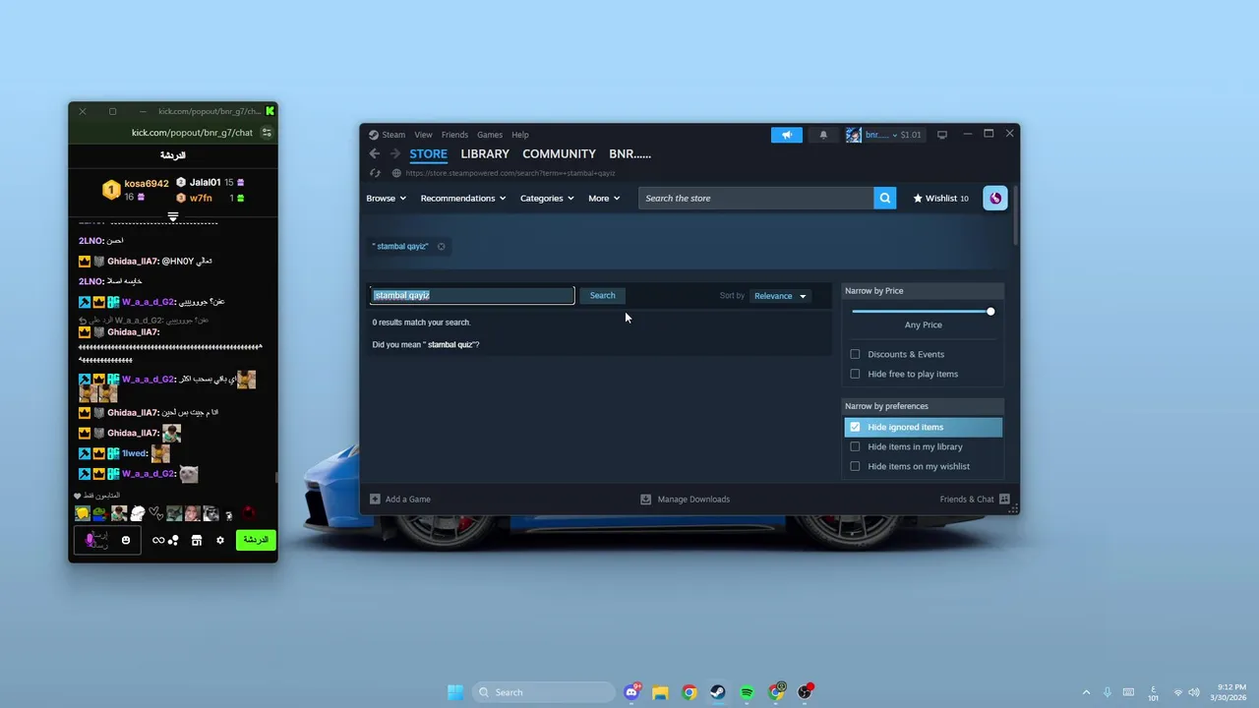This screenshot has width=1259, height=708.
Task: Open Steam notifications bell
Action: (823, 135)
